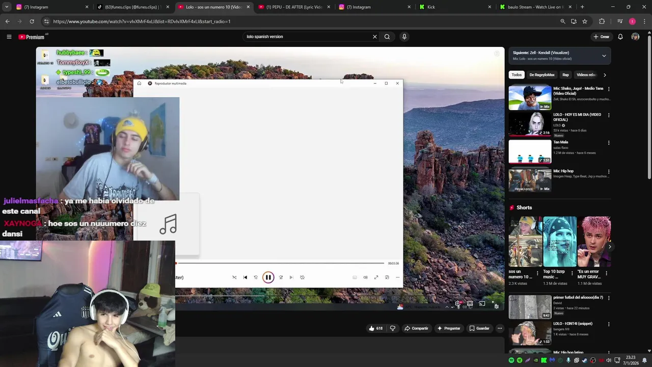This screenshot has width=652, height=367.
Task: Open options for Tan Mala video
Action: (x=609, y=143)
